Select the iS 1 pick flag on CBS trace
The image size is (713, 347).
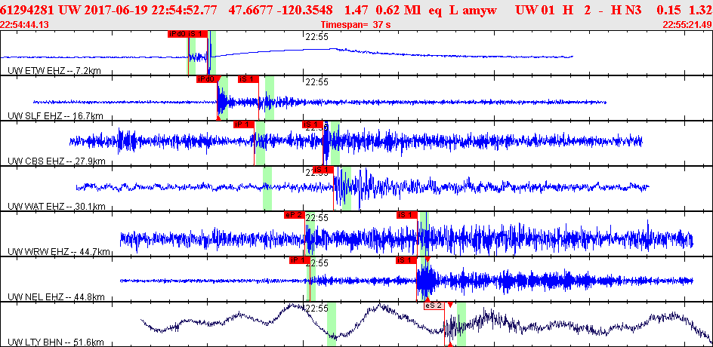coord(312,124)
